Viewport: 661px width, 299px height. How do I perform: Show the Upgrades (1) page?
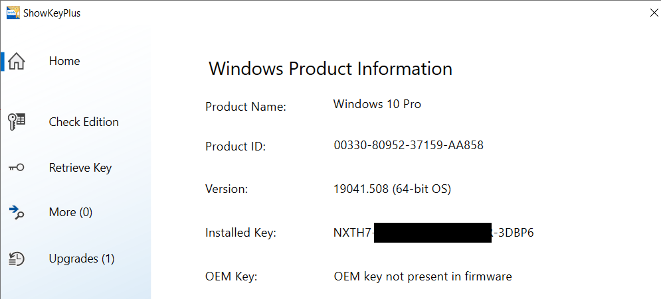tap(82, 259)
